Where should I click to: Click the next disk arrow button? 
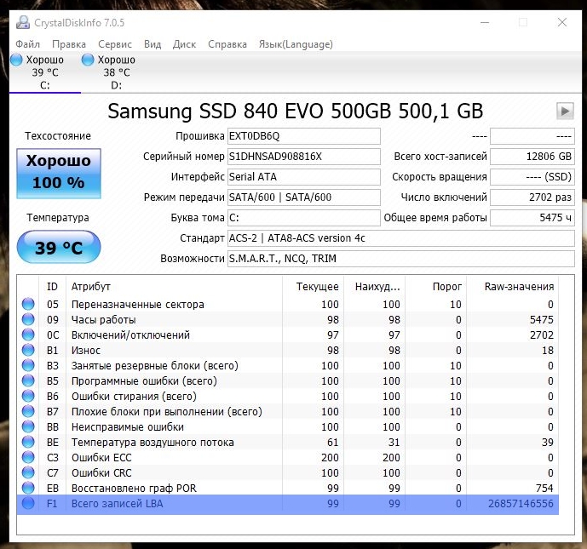click(x=565, y=111)
